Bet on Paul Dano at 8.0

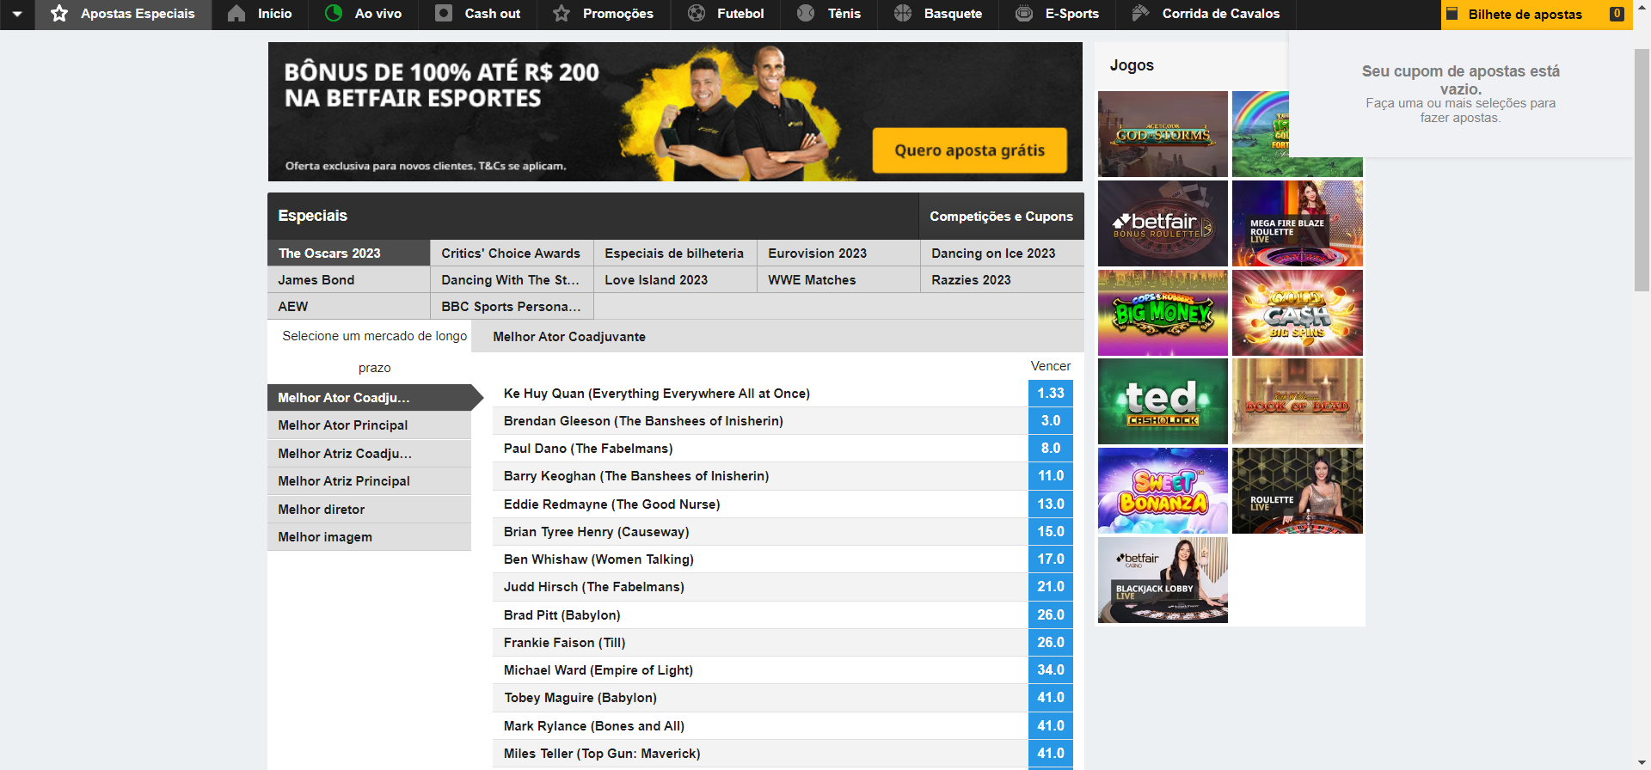click(1051, 449)
